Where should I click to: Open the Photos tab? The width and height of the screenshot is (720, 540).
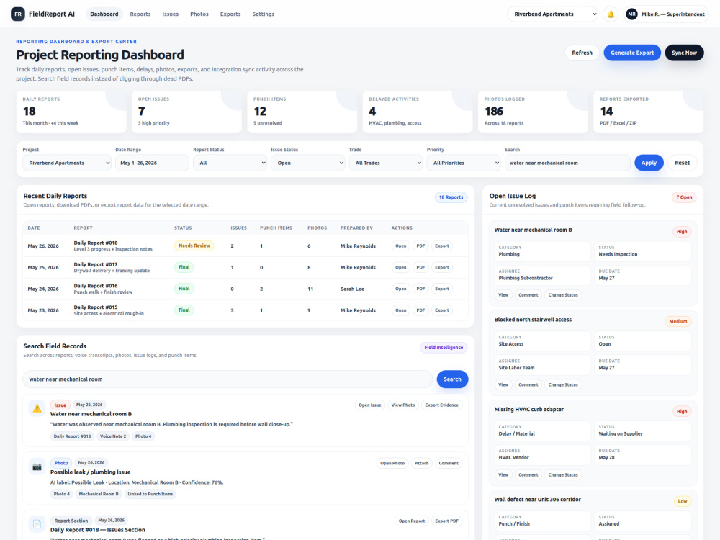point(199,14)
